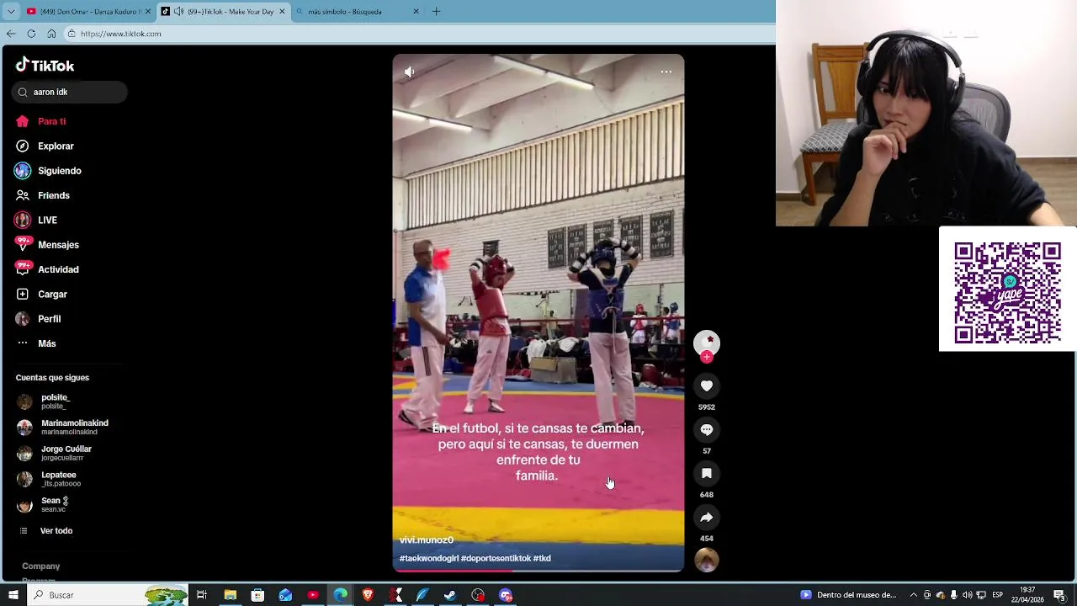Go to the LIVE section
Screen dimensions: 1077x606
(x=36, y=221)
